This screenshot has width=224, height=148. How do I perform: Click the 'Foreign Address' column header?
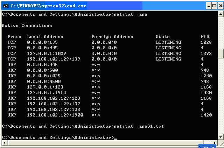112,37
